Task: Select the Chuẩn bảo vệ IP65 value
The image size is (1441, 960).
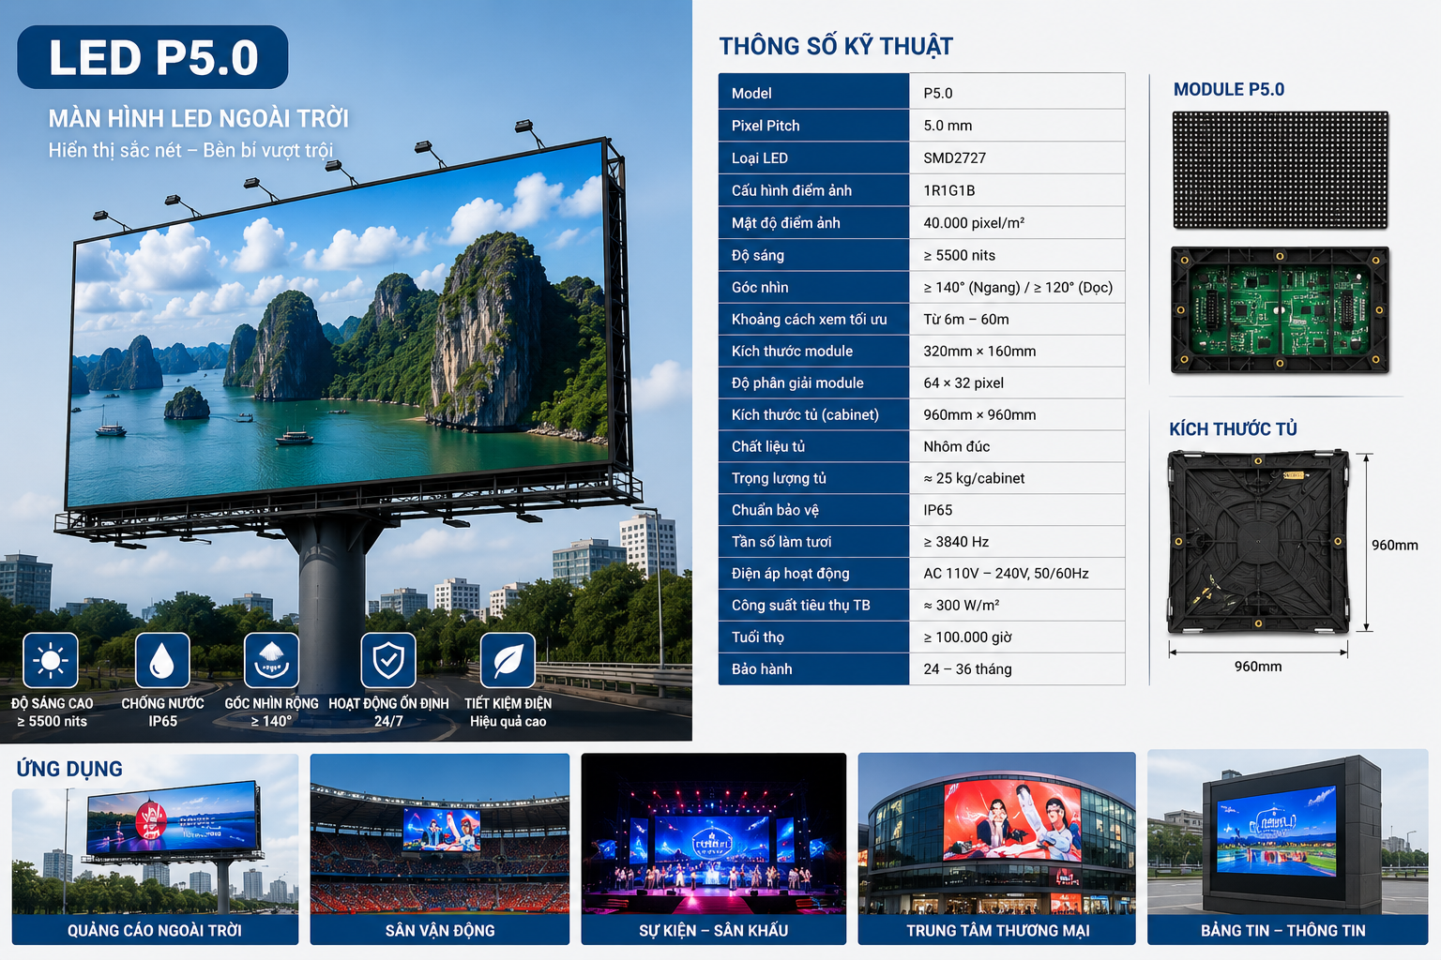Action: [938, 510]
